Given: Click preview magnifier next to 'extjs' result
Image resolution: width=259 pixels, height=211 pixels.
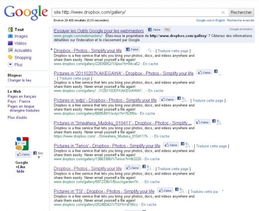Looking at the screenshot, I should (x=184, y=100).
